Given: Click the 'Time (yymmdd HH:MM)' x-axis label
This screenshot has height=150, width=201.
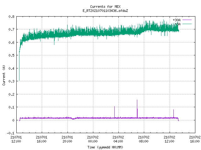Looking at the screenshot, I should point(105,147).
